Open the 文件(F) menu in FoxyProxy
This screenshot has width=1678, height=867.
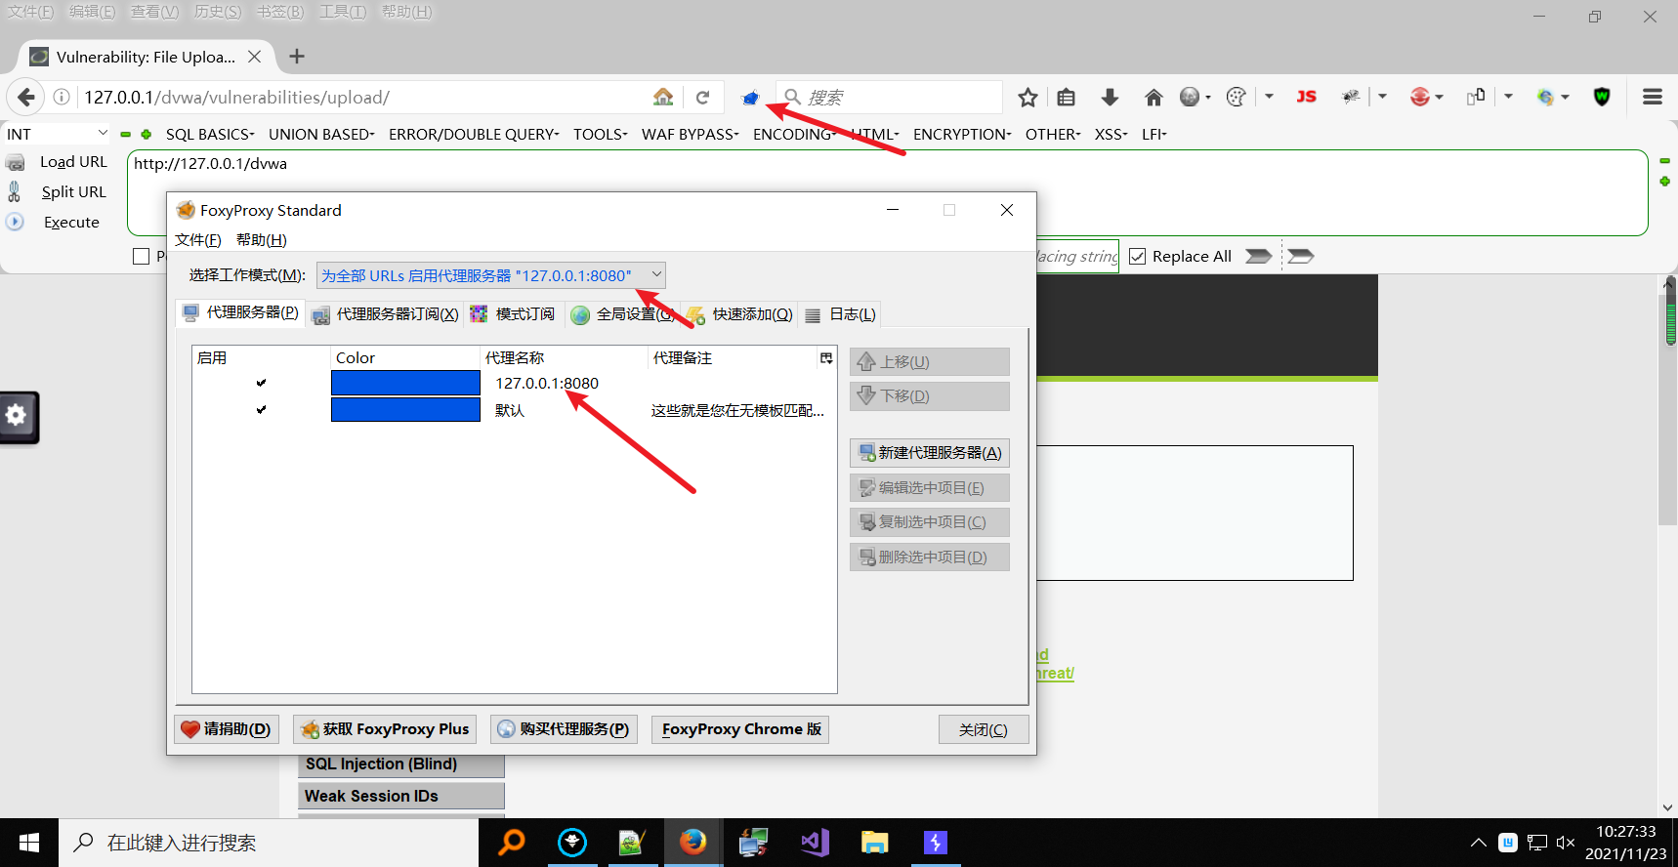pyautogui.click(x=197, y=240)
